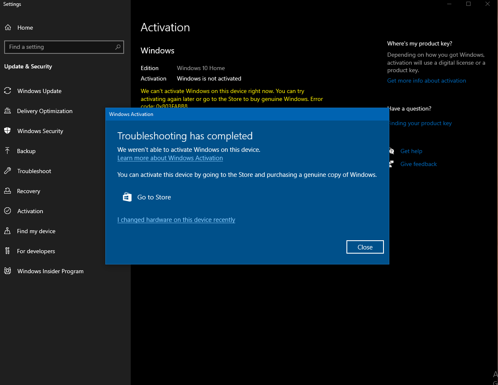Click the Find my device icon

(7, 231)
